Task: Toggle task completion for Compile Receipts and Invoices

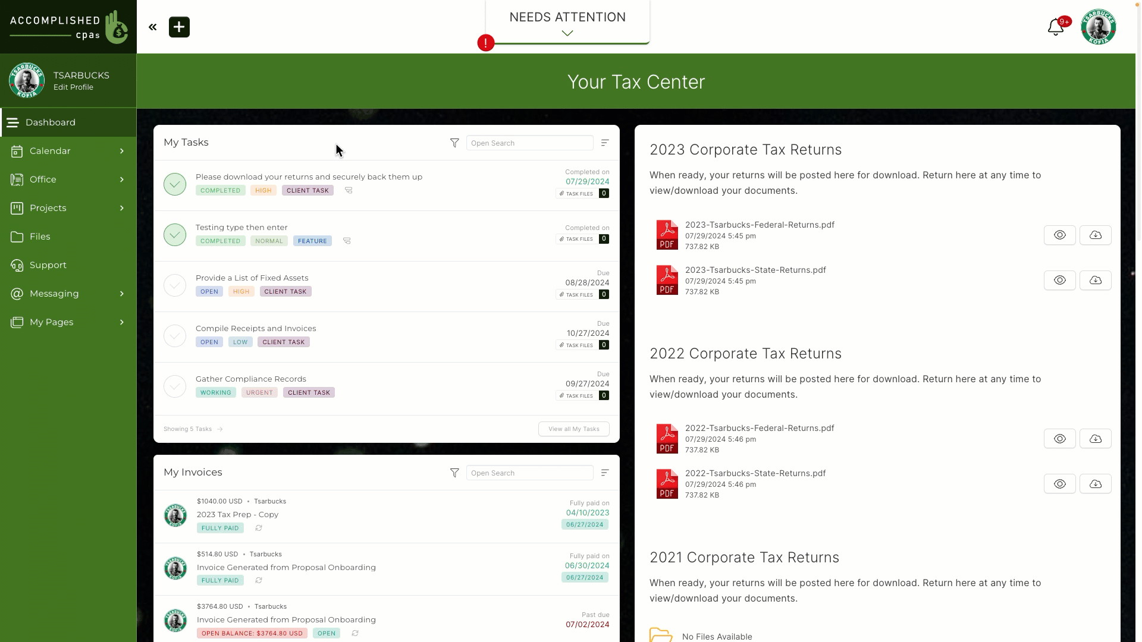Action: click(175, 335)
